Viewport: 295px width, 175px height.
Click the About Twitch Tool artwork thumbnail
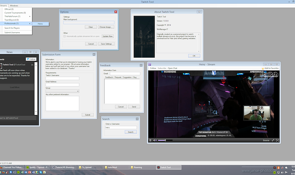[144, 37]
